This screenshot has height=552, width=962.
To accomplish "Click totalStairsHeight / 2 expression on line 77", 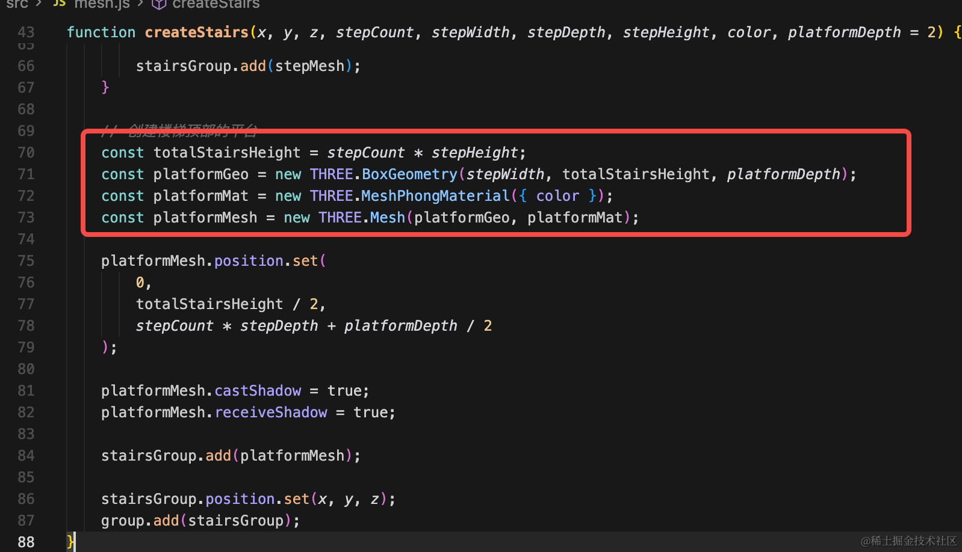I will [227, 304].
